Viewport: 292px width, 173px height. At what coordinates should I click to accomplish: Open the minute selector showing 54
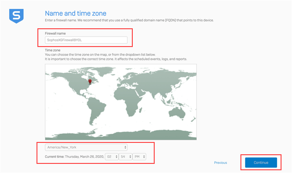(125, 157)
